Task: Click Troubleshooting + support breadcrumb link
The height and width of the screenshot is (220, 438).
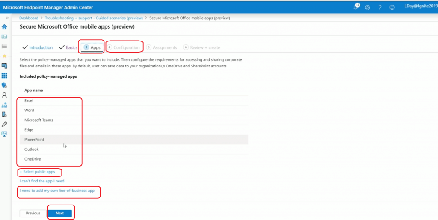Action: (94, 18)
